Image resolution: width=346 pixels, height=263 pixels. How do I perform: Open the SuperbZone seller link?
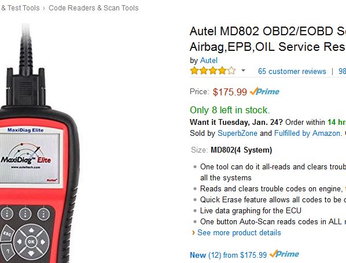click(237, 133)
